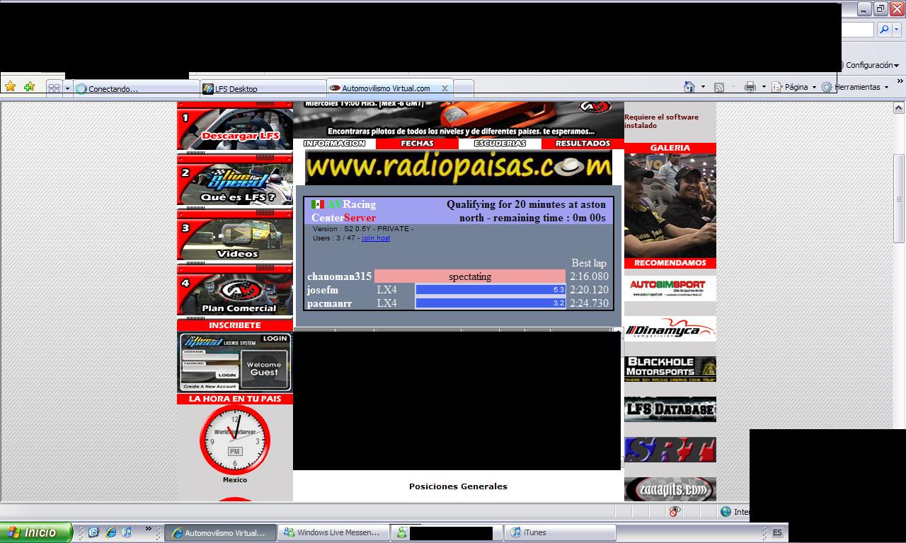Click josefm's blue lap progress bar
Viewport: 906px width, 543px height.
pyautogui.click(x=491, y=290)
